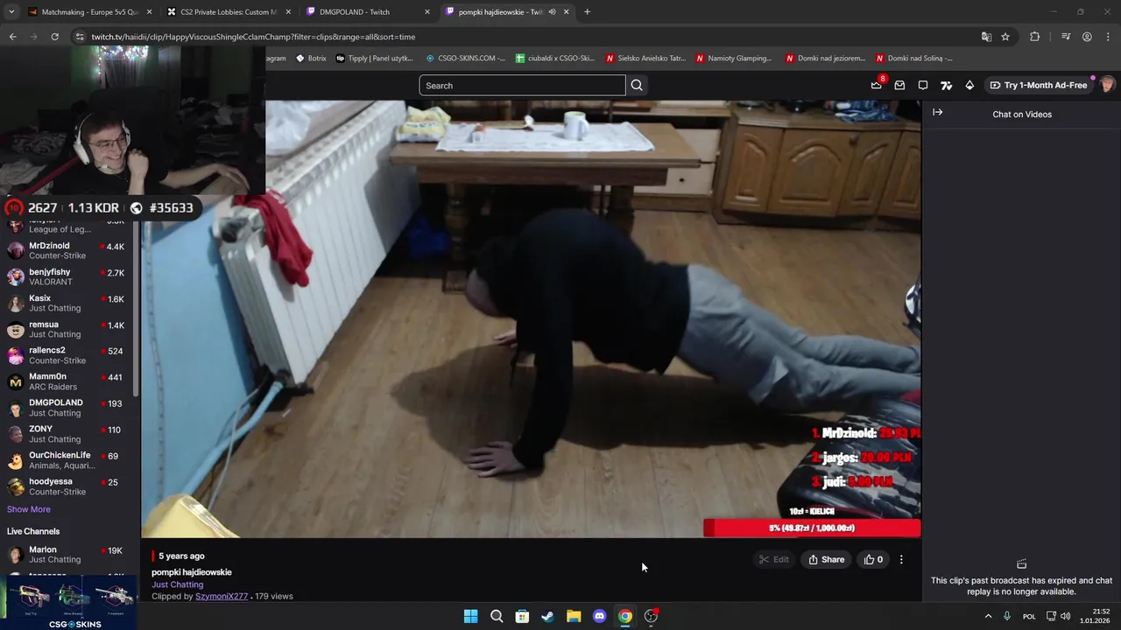Click the Twitch search field
This screenshot has height=630, width=1121.
pos(522,86)
